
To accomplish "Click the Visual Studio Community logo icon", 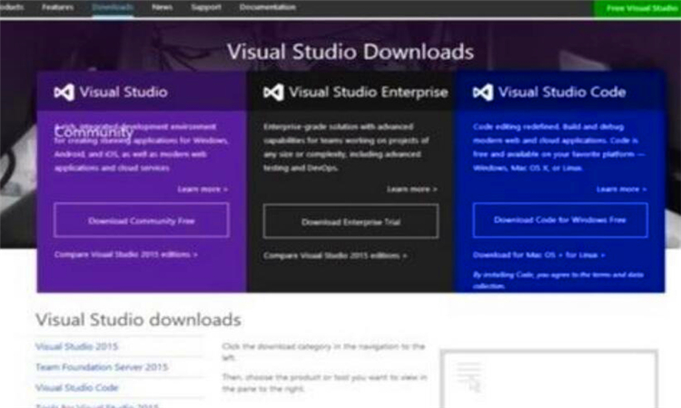I will [x=64, y=92].
